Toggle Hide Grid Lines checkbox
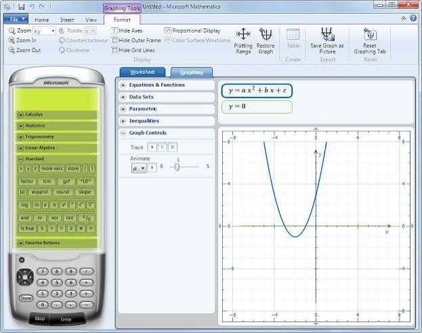The width and height of the screenshot is (422, 333). click(x=114, y=50)
